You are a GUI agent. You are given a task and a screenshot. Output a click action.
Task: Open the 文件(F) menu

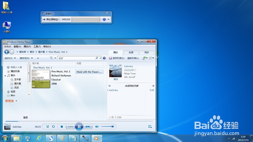coord(7,46)
